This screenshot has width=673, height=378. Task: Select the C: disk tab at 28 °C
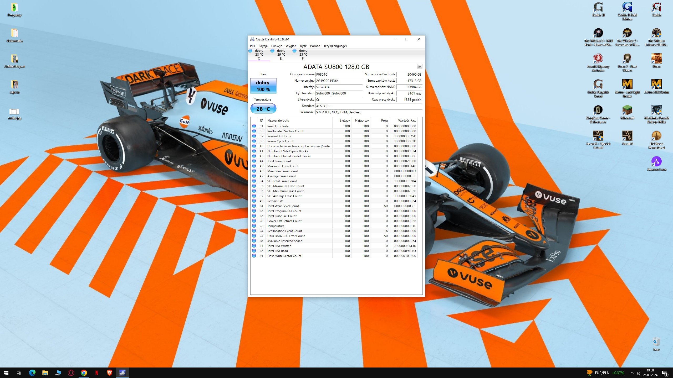(x=259, y=55)
